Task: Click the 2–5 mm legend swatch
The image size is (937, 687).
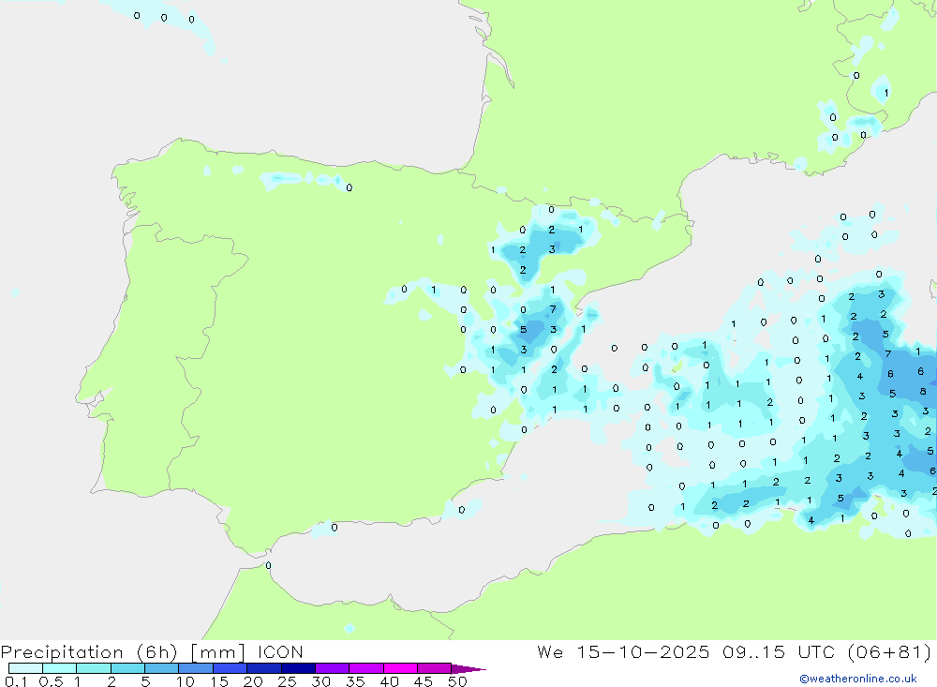Action: pyautogui.click(x=127, y=668)
